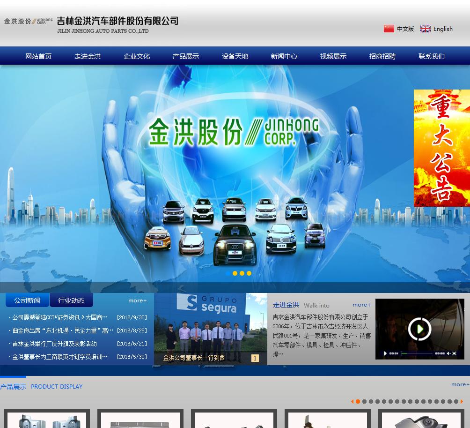
Task: Select news photo slide number 1
Action: [x=255, y=358]
